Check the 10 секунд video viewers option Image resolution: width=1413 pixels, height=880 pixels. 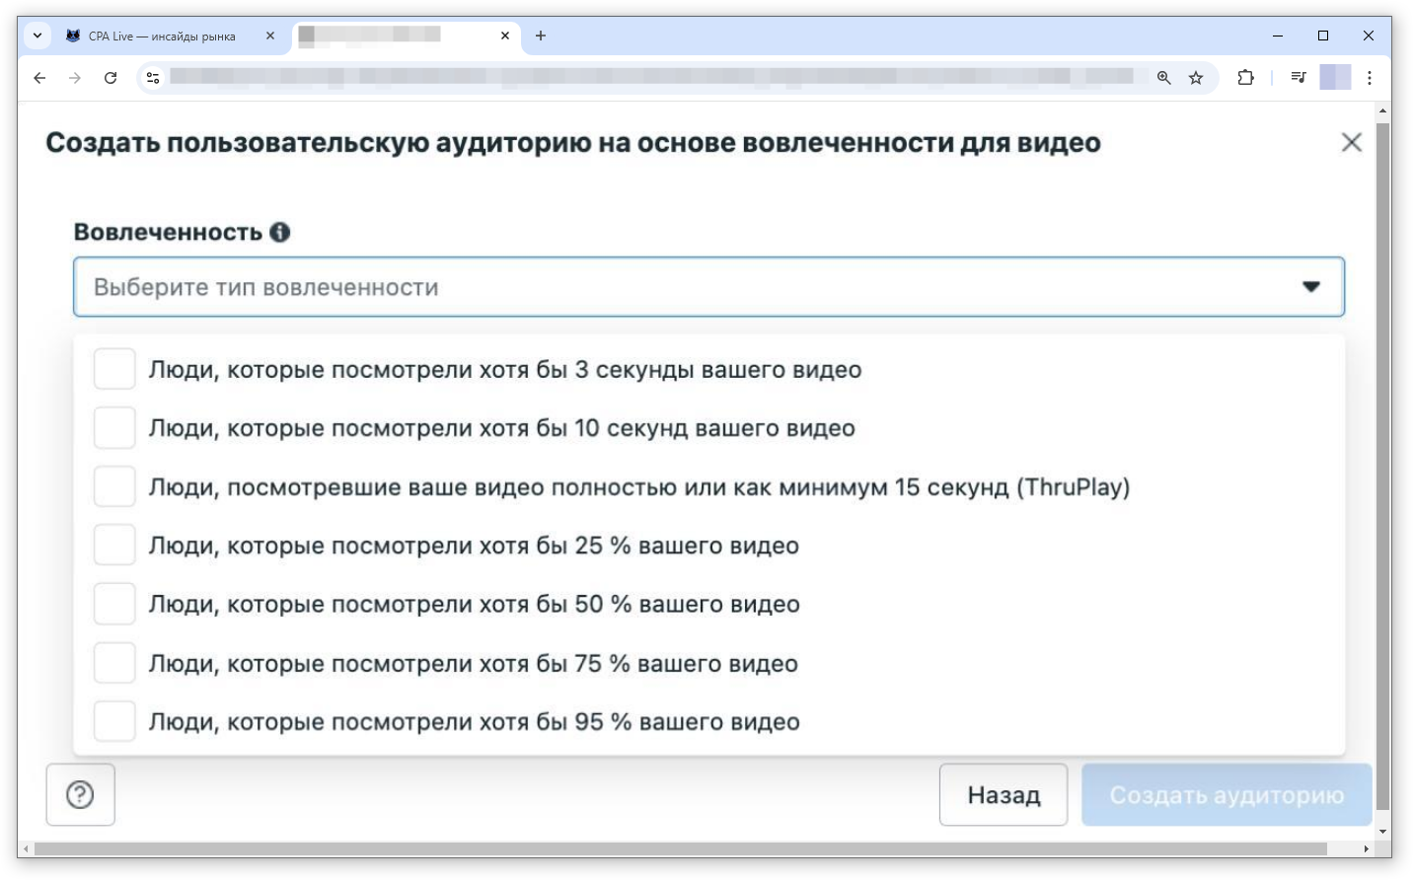coord(114,428)
